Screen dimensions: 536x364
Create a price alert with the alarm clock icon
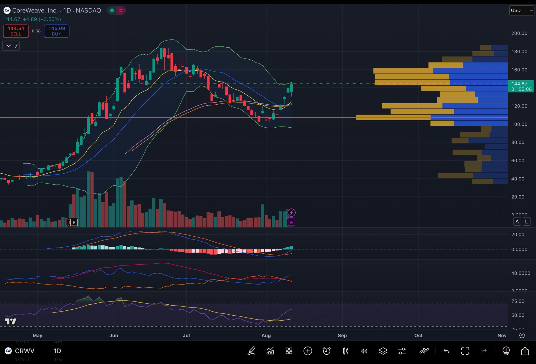(327, 351)
